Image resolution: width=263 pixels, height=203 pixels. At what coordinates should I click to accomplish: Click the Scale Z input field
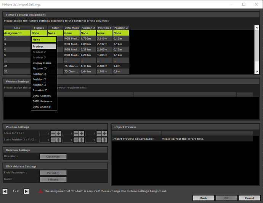91,134
